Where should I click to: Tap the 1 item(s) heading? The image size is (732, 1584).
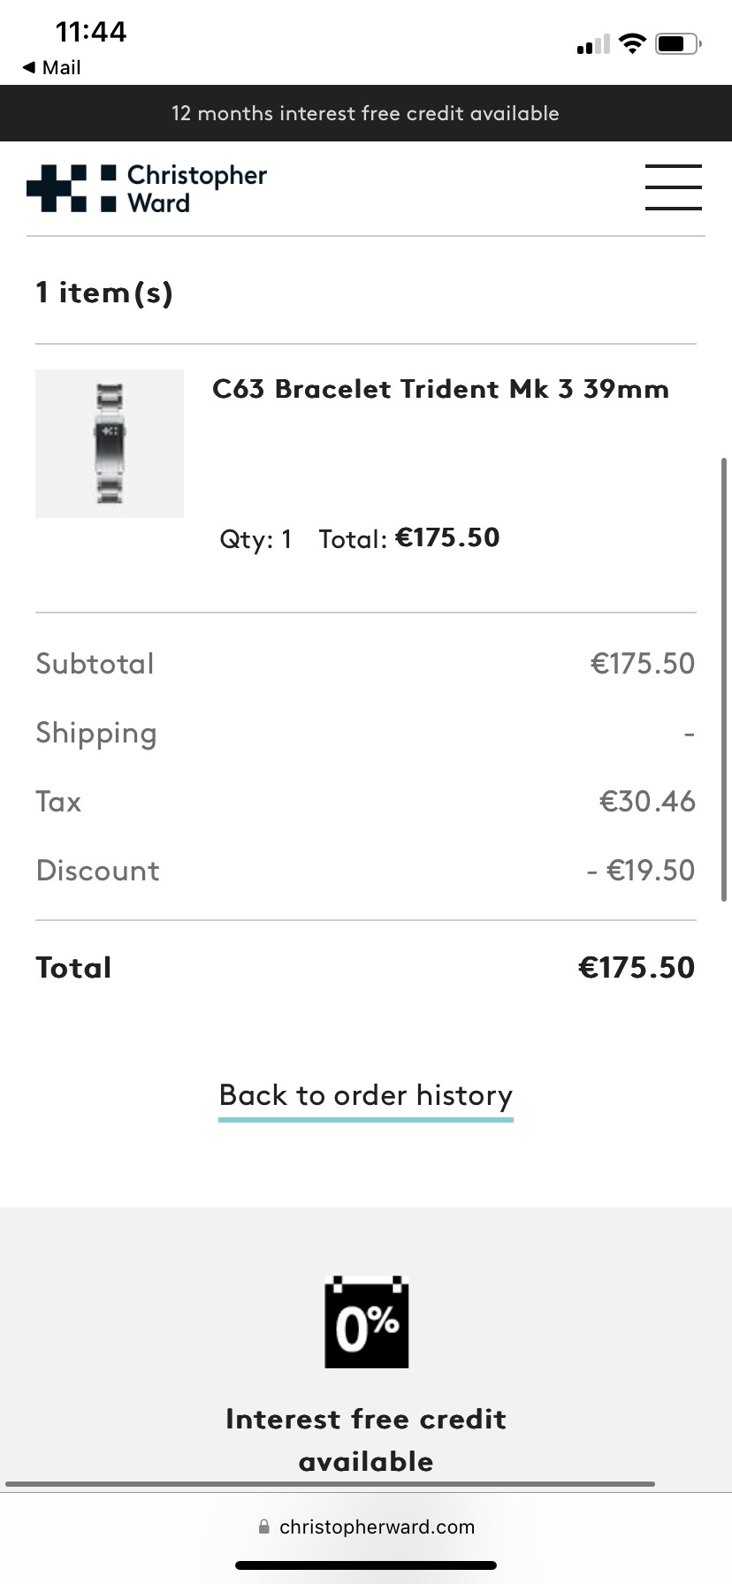tap(104, 293)
